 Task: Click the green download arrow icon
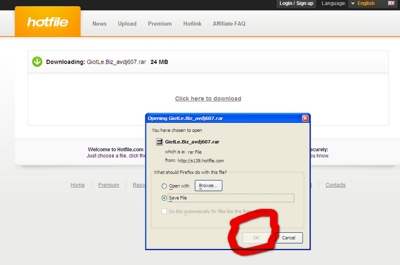(x=37, y=62)
